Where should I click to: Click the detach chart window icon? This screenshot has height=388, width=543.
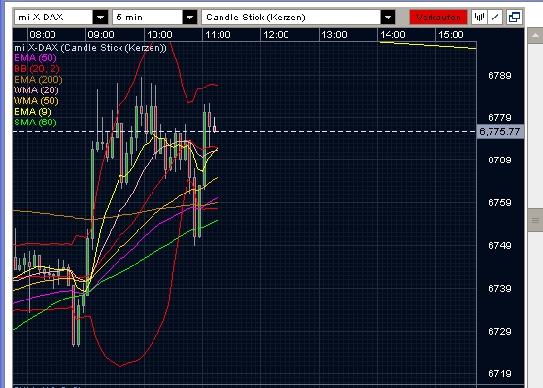[x=514, y=17]
